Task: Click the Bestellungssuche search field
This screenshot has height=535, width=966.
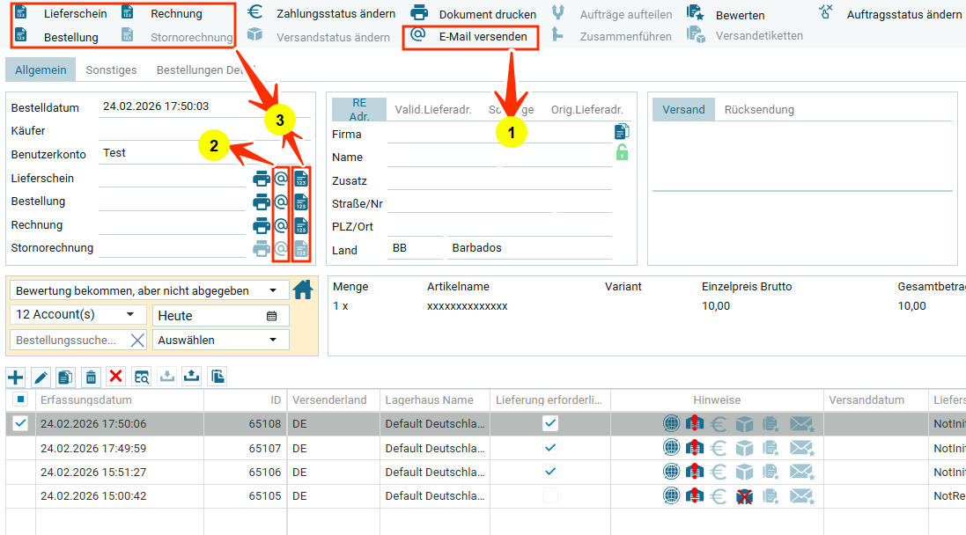Action: pyautogui.click(x=69, y=340)
